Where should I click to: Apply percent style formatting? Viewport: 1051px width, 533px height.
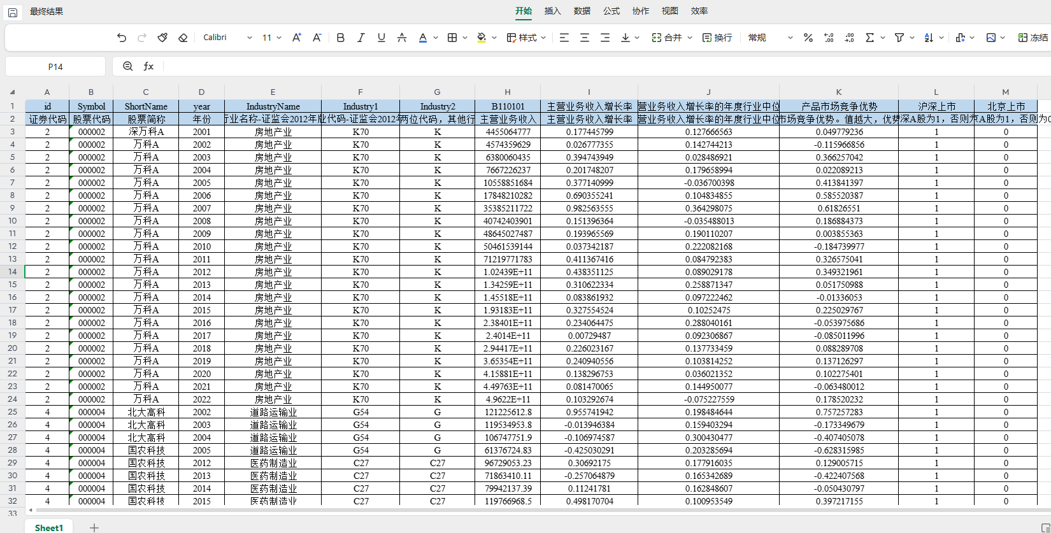[x=808, y=38]
